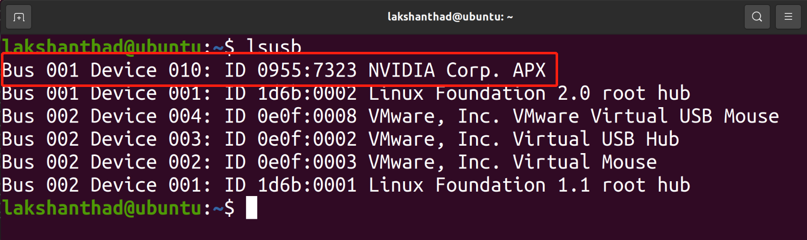Click the bottom lakshanthad@ubuntu prompt
This screenshot has width=807, height=240.
[118, 208]
